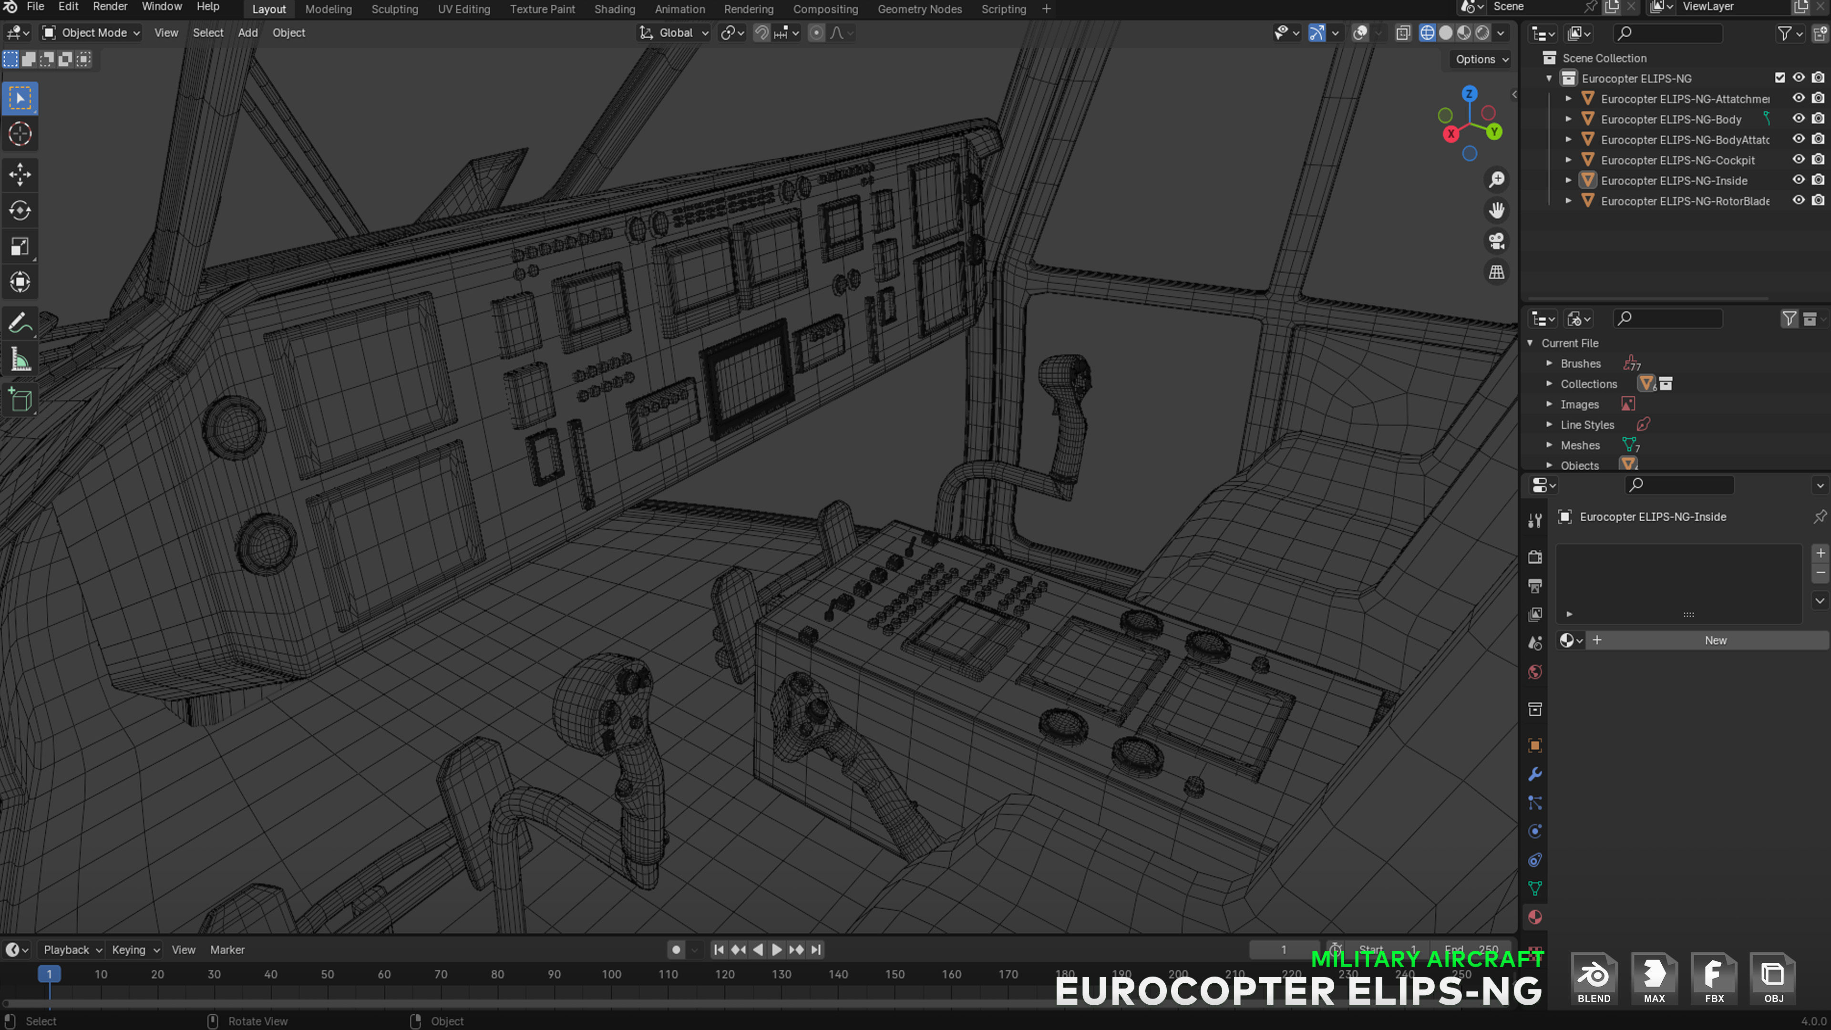
Task: Select the 3D Cursor tool
Action: coord(20,134)
